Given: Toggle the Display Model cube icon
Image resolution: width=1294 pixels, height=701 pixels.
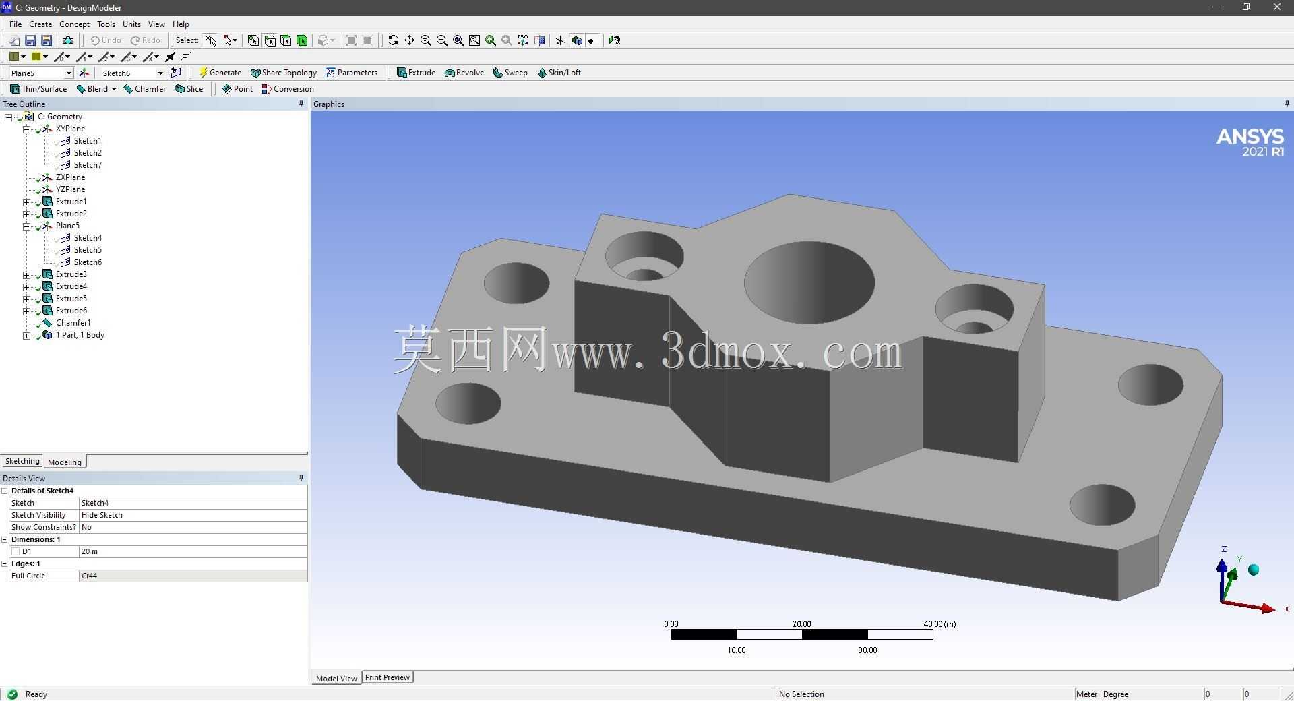Looking at the screenshot, I should click(x=577, y=40).
